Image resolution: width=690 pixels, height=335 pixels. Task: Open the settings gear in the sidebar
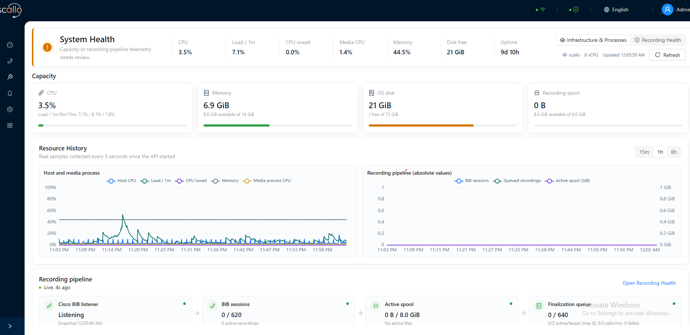coord(10,109)
